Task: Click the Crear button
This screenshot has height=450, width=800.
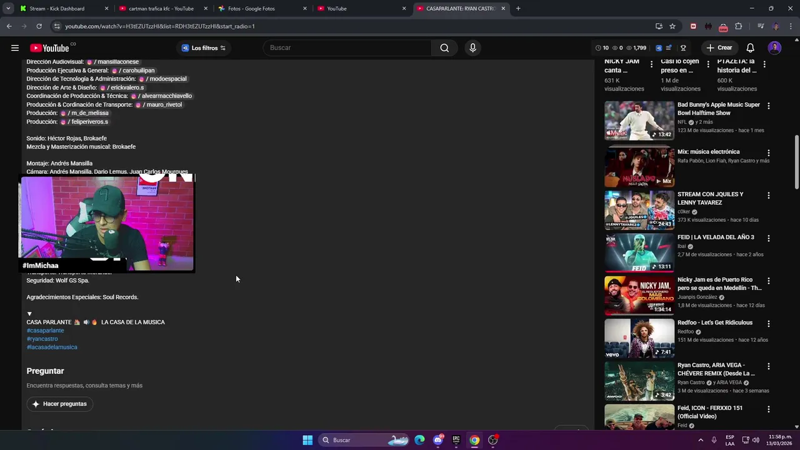Action: coord(719,48)
